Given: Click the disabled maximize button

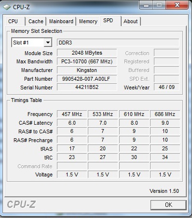Looking at the screenshot, I should (159, 5).
